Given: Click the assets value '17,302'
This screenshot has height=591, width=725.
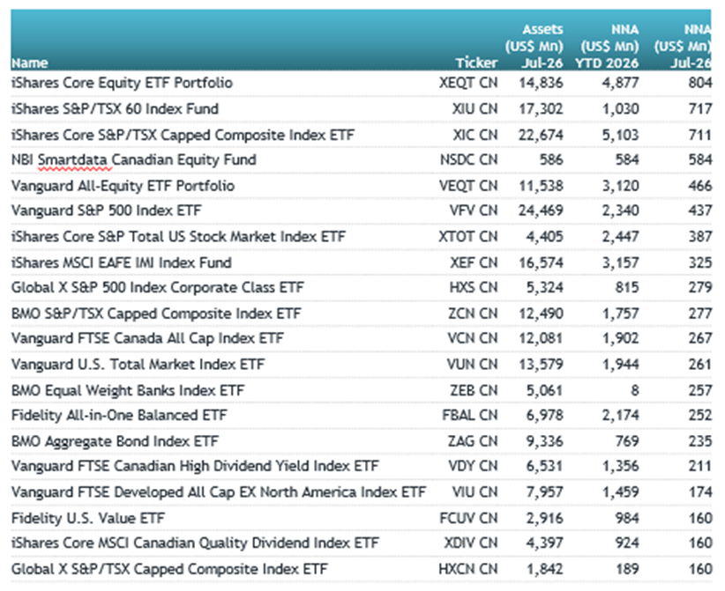Looking at the screenshot, I should [x=541, y=109].
